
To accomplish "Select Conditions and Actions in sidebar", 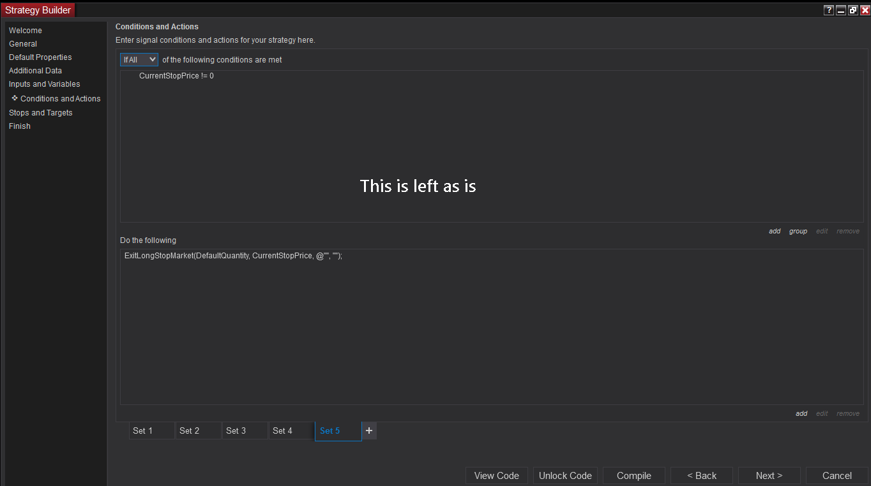I will click(61, 99).
